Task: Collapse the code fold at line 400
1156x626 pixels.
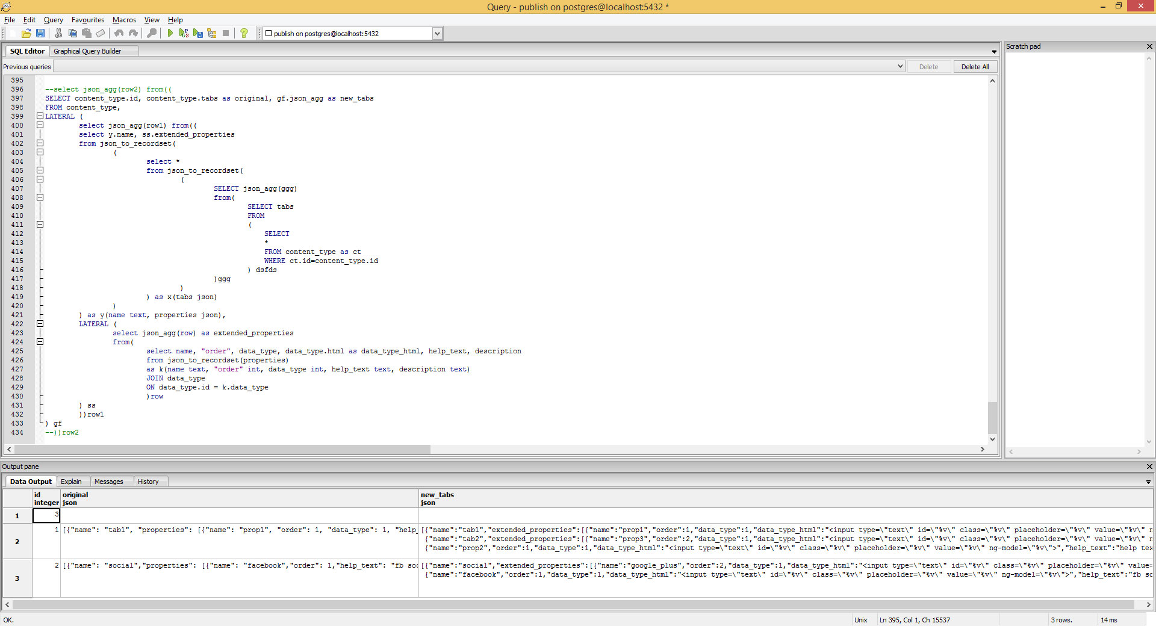Action: (40, 125)
